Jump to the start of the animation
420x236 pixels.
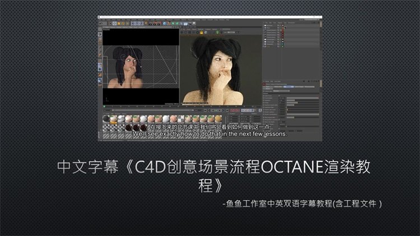tap(206, 110)
